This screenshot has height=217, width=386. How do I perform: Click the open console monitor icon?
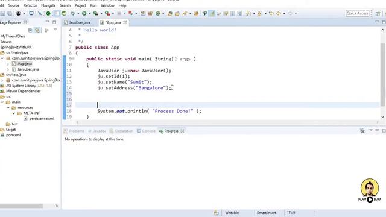pos(31,13)
